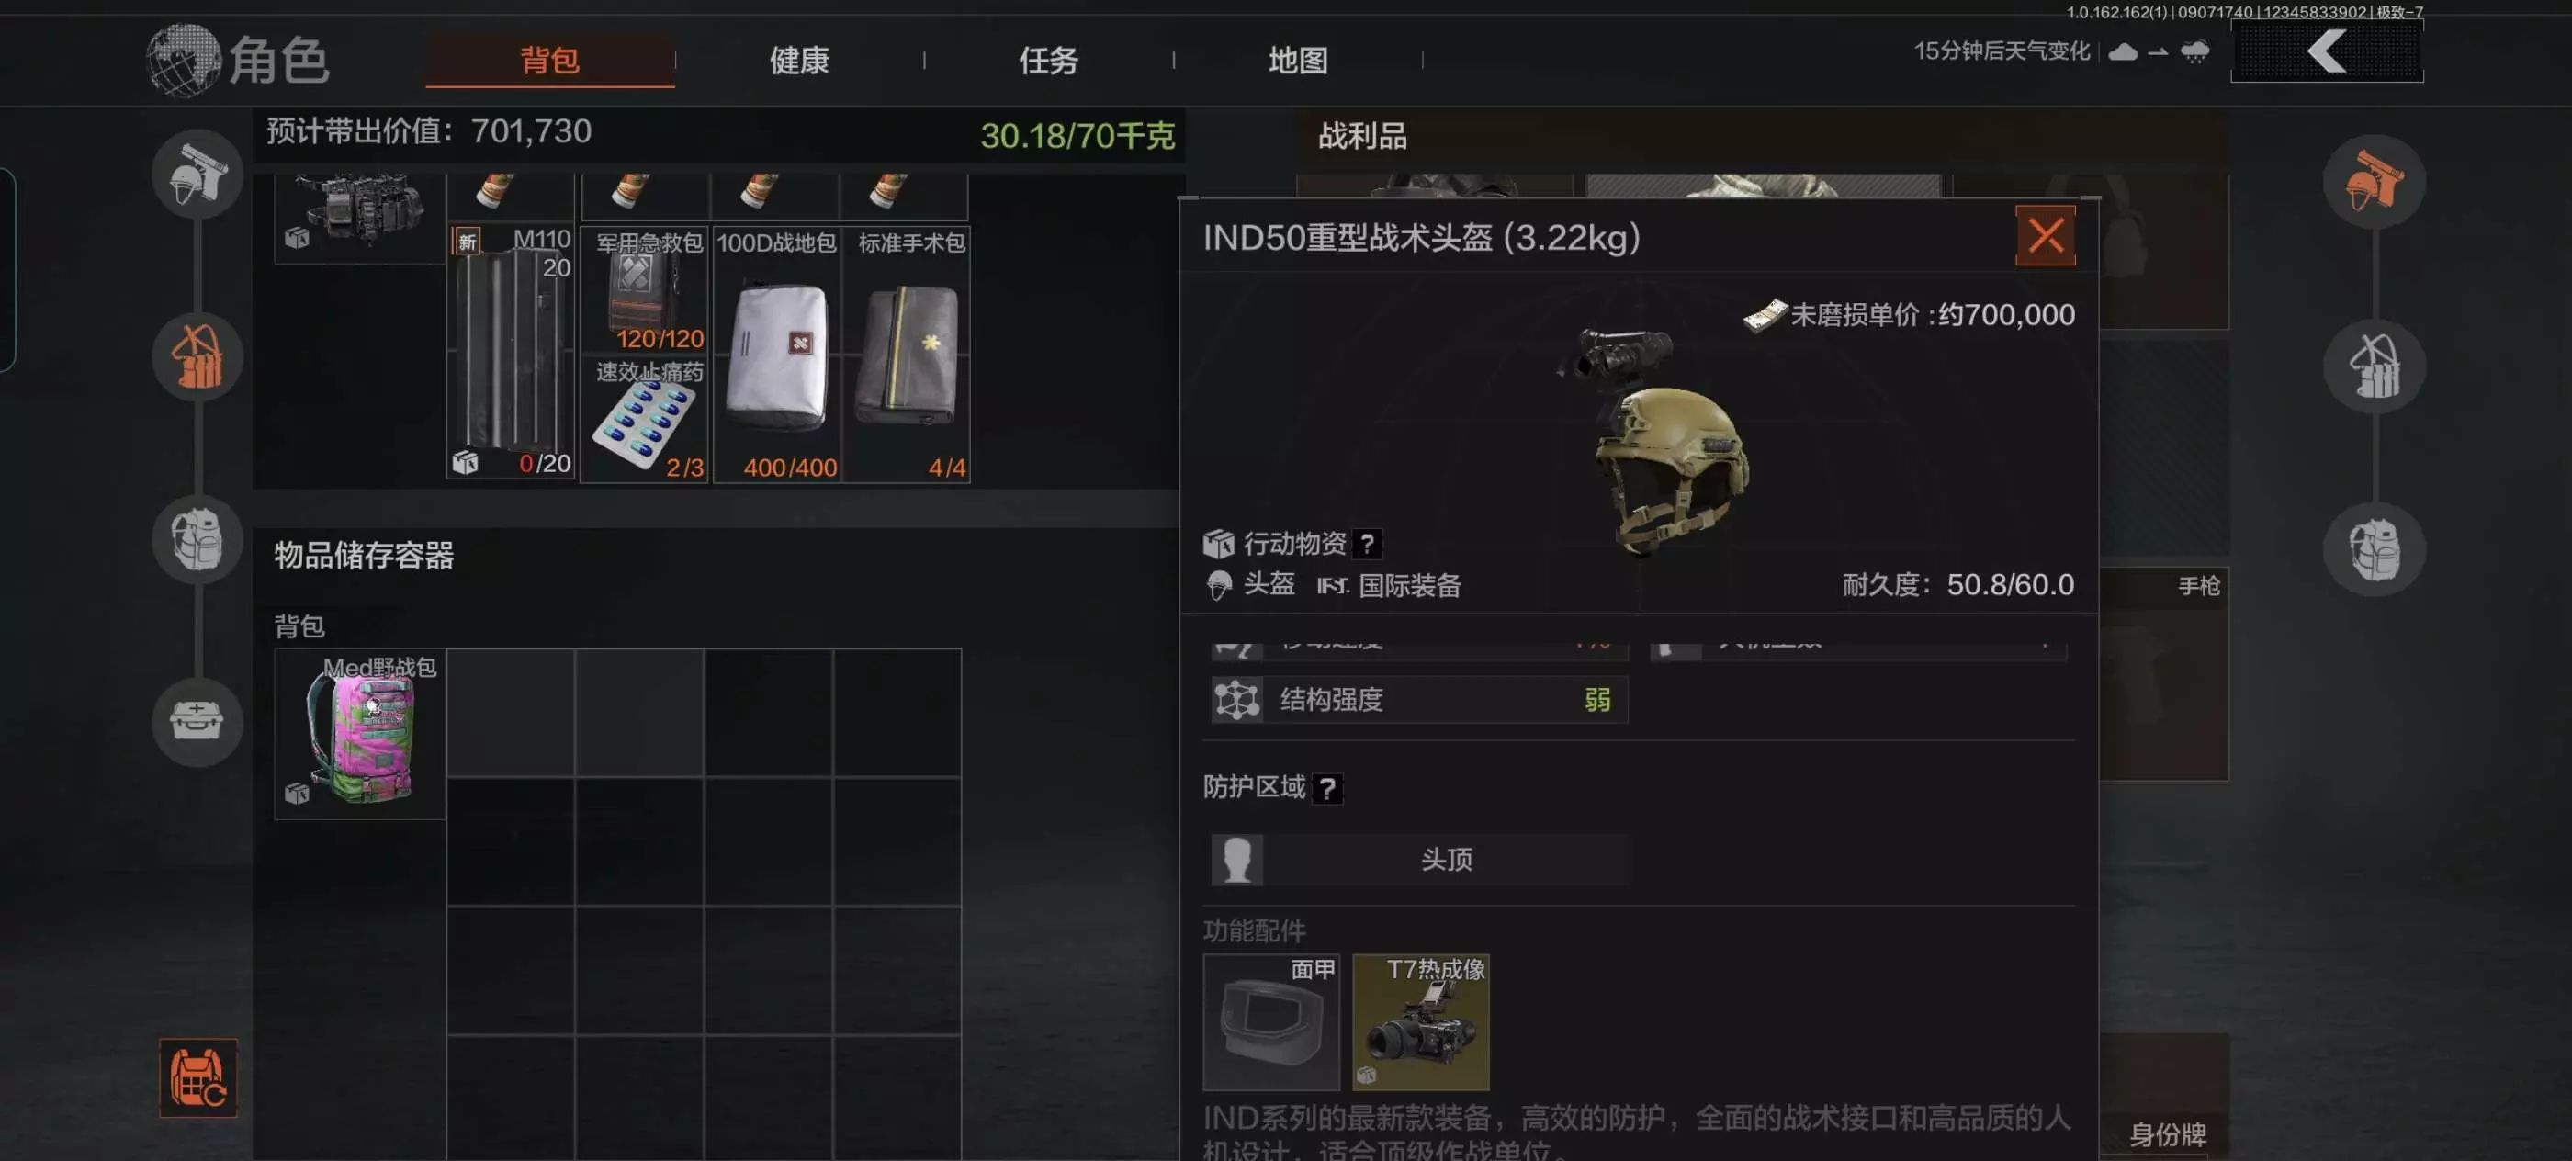Select the left sidebar tactical vest icon
The width and height of the screenshot is (2572, 1161).
(x=197, y=356)
